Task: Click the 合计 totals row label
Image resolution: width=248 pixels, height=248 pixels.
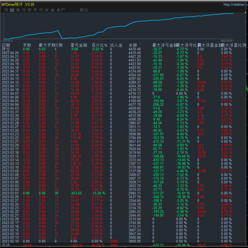Action: click(x=6, y=245)
